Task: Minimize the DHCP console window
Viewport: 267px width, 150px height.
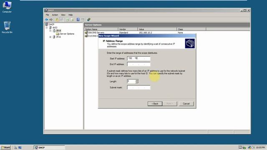Action: [242, 10]
